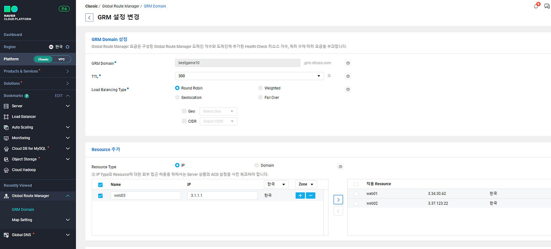Open GRM Domain in sidebar
The image size is (551, 249).
tap(23, 210)
